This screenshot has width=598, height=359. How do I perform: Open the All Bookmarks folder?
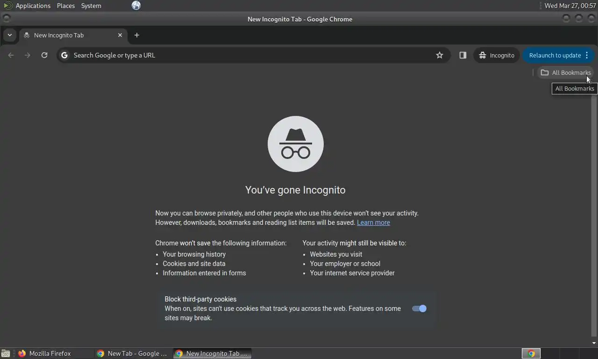[x=566, y=72]
